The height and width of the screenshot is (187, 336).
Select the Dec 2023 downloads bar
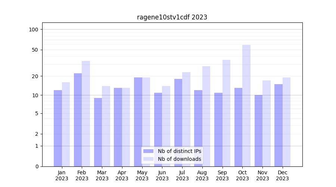(x=286, y=122)
